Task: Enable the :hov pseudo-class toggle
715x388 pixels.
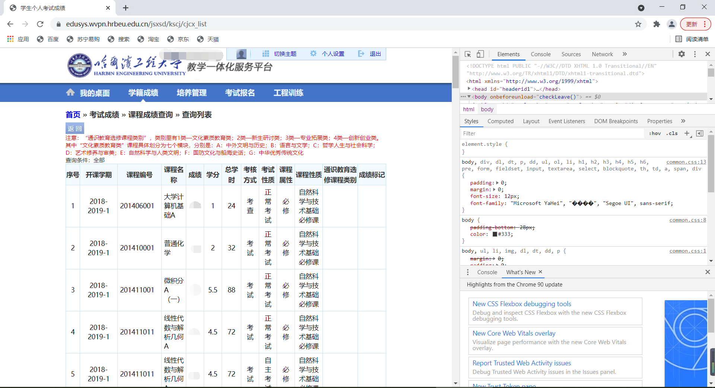Action: pos(655,133)
